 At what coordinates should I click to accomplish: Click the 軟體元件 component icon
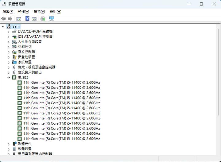14,144
